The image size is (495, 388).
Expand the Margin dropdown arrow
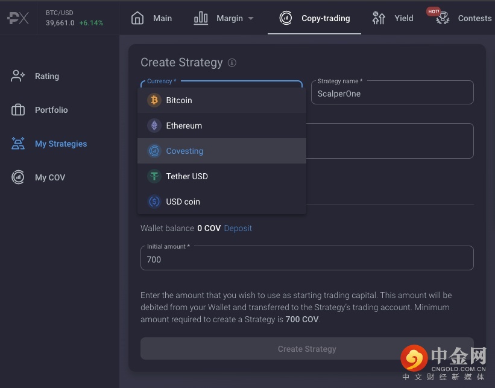click(x=251, y=19)
